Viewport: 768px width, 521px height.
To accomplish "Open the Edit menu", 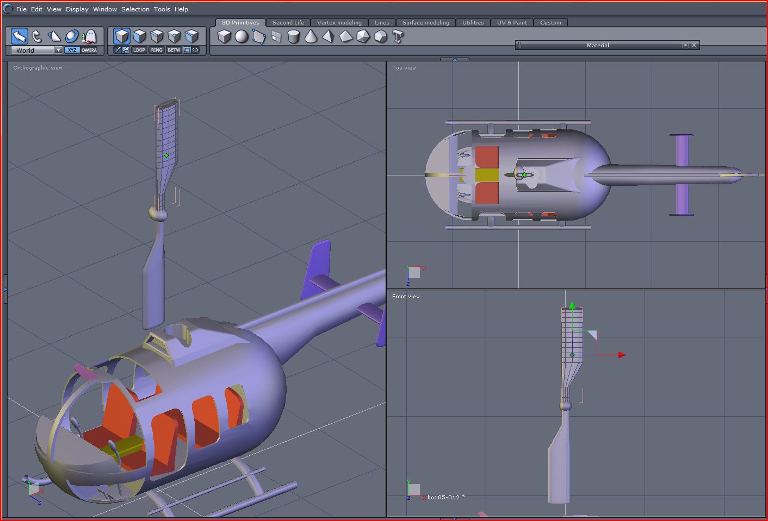I will [36, 9].
